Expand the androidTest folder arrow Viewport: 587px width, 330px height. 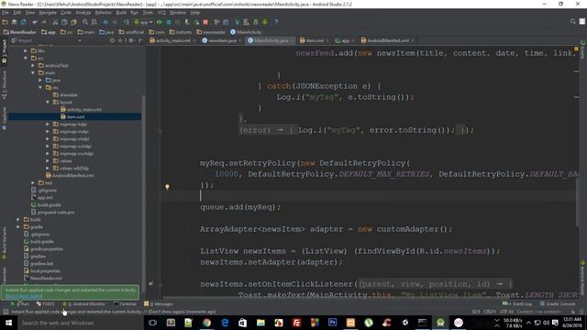tap(33, 65)
